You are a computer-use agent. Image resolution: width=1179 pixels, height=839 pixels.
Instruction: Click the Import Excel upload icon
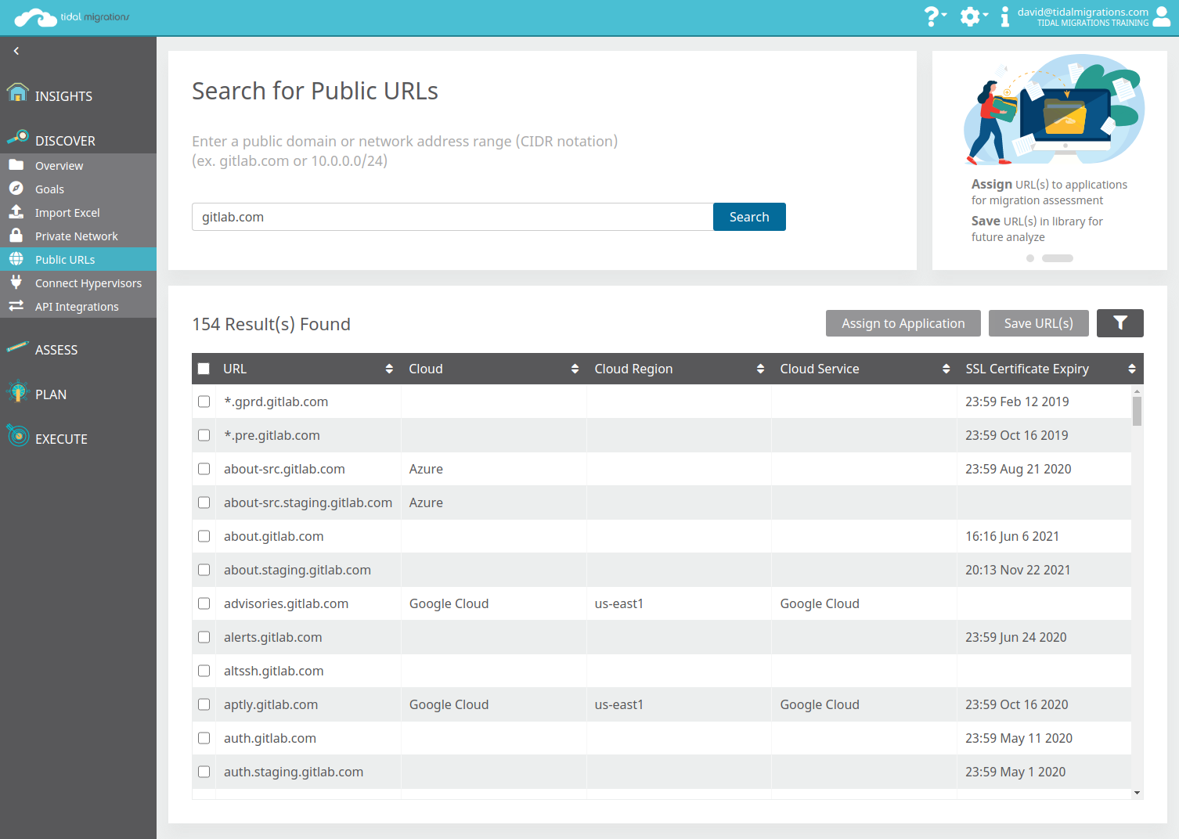[16, 212]
